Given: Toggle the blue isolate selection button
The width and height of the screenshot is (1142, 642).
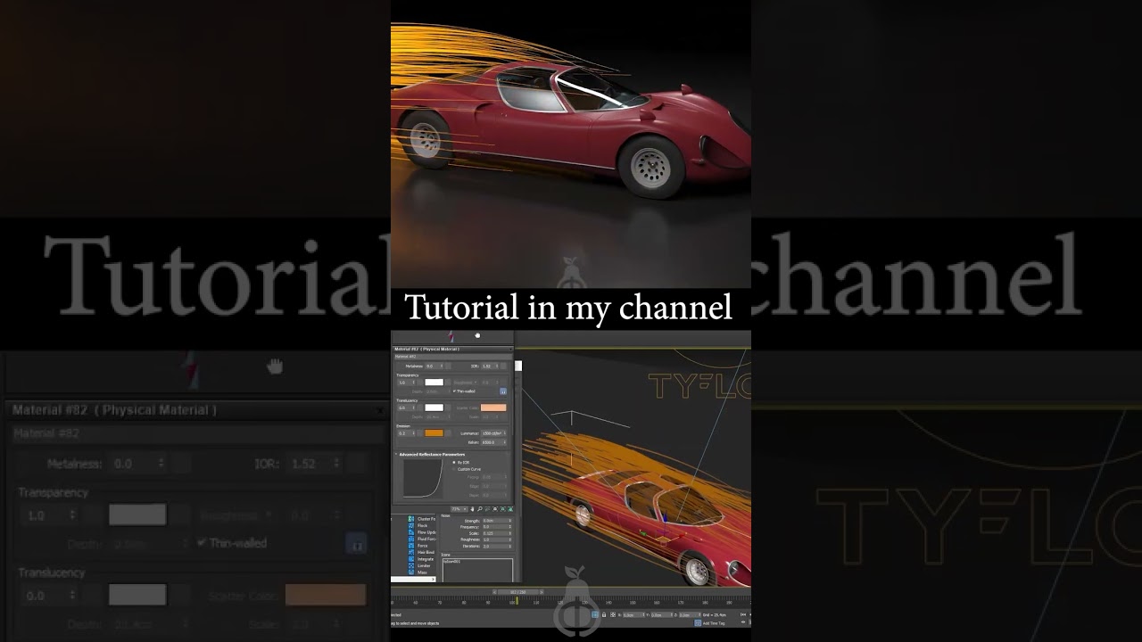Looking at the screenshot, I should [x=595, y=614].
